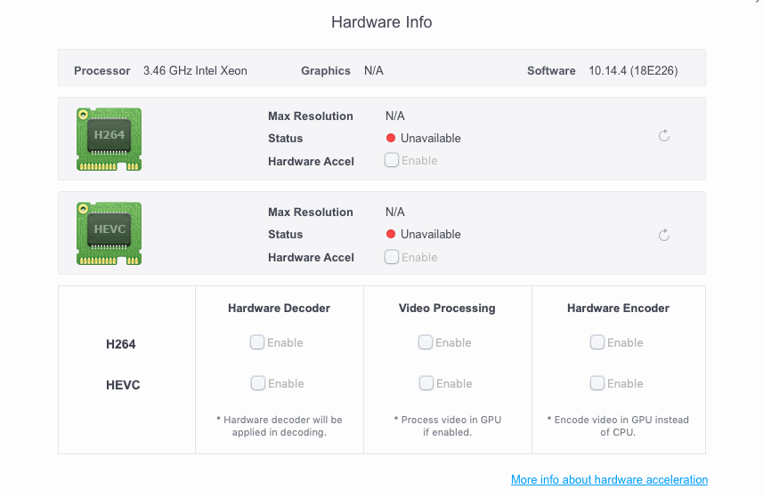This screenshot has height=497, width=763.
Task: Enable H264 Hardware Decoder
Action: [x=257, y=342]
